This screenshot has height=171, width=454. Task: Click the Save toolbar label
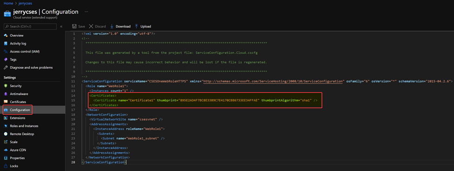point(81,26)
